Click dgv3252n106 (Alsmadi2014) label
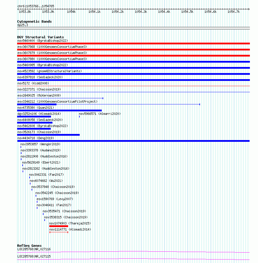The width and height of the screenshot is (258, 263). (x=39, y=114)
